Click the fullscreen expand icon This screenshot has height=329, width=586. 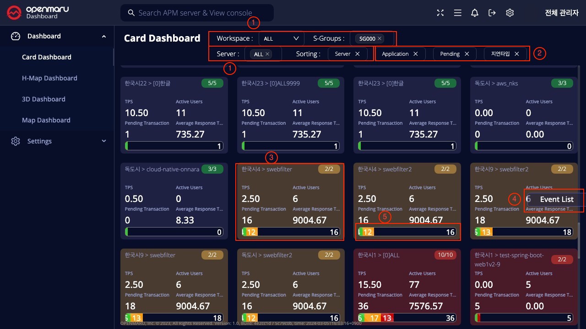[440, 13]
